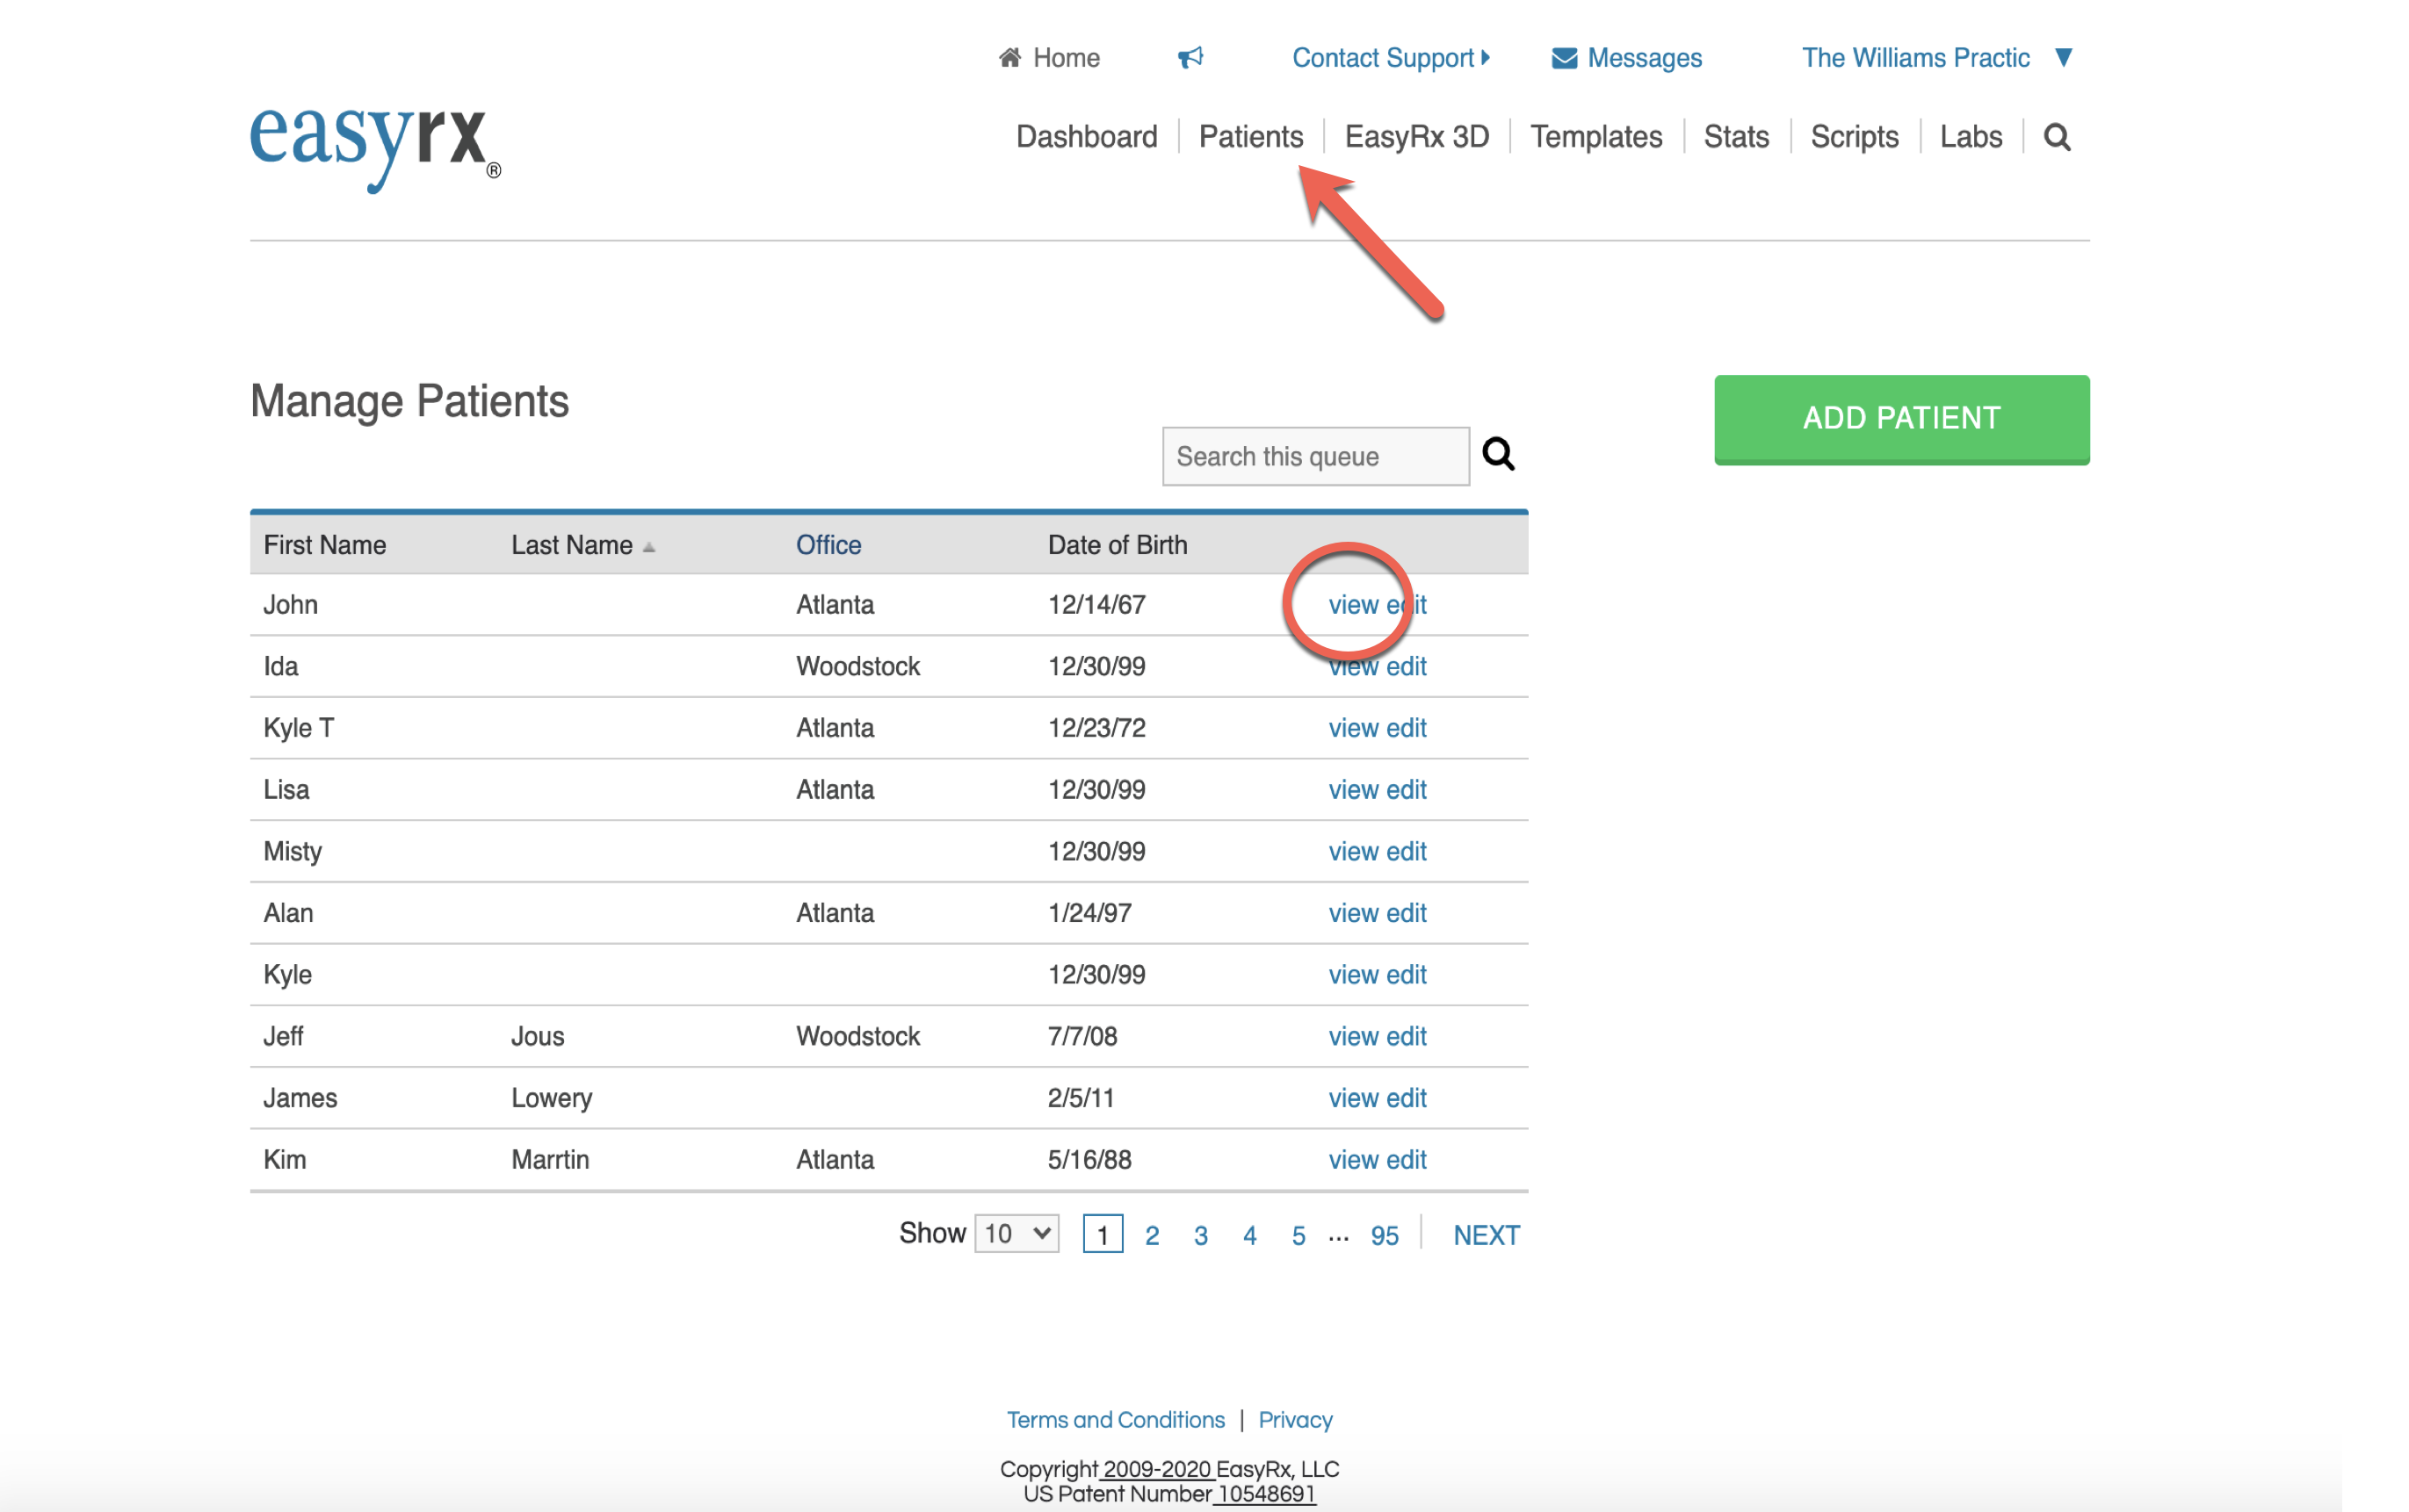
Task: Go to page 95 of patients
Action: (x=1384, y=1236)
